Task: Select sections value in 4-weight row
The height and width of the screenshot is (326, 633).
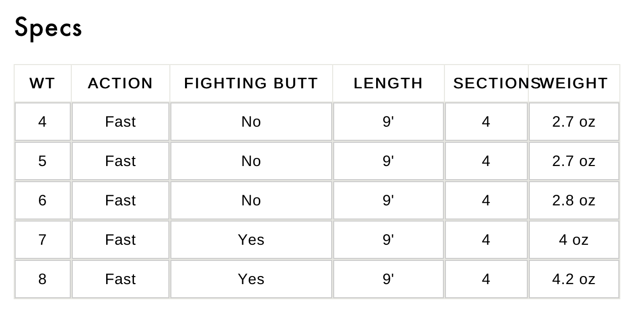Action: (x=486, y=122)
